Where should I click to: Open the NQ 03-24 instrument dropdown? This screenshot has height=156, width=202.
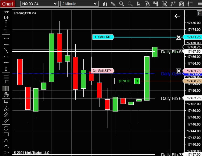click(x=39, y=4)
